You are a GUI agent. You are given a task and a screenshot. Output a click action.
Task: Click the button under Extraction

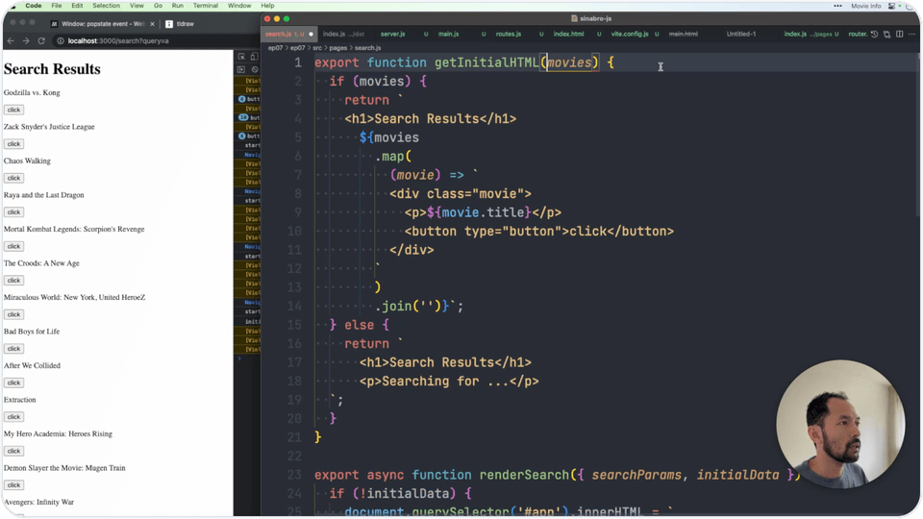13,416
